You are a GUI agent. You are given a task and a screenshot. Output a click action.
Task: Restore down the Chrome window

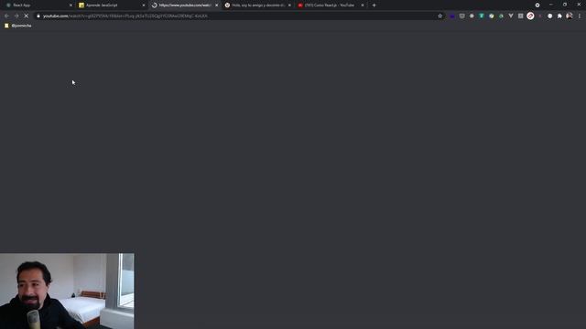[x=565, y=5]
